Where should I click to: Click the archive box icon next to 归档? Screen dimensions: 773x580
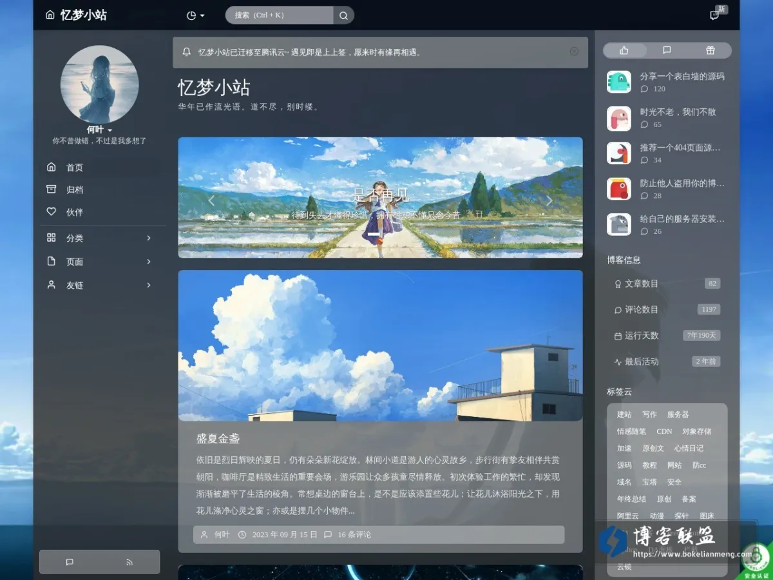click(52, 189)
